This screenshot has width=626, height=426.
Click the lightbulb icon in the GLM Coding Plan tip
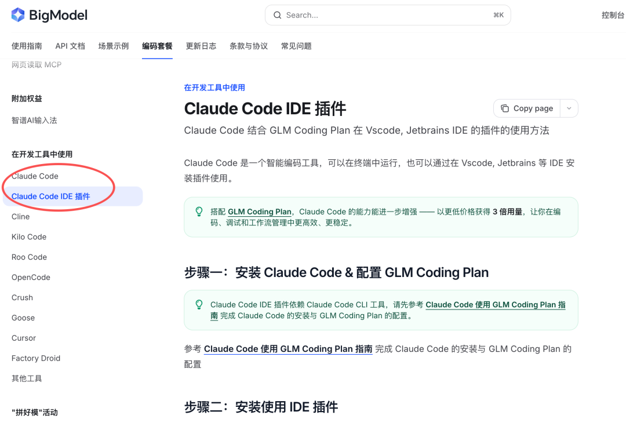coord(199,212)
